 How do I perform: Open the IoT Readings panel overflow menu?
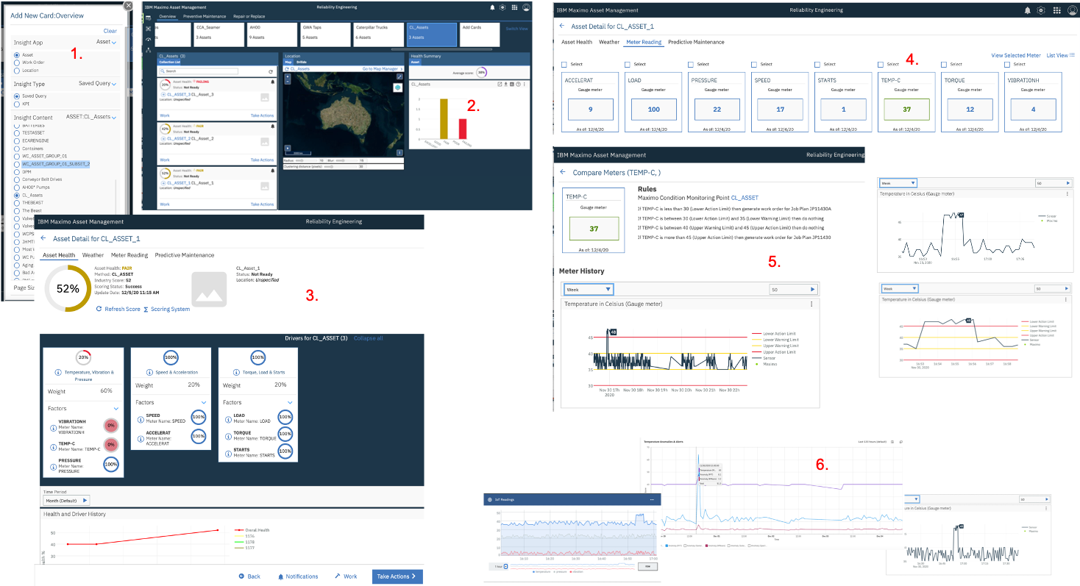pos(652,499)
